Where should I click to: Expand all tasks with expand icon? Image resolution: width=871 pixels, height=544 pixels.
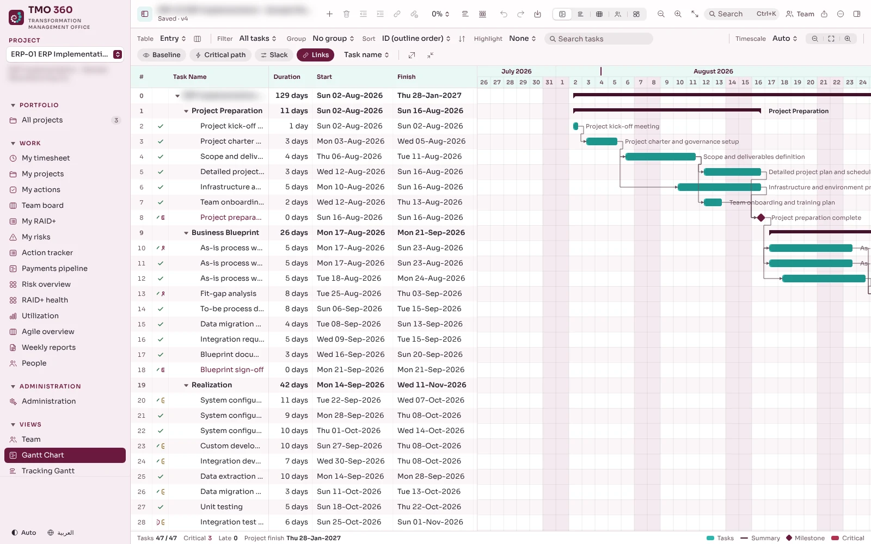(x=412, y=55)
